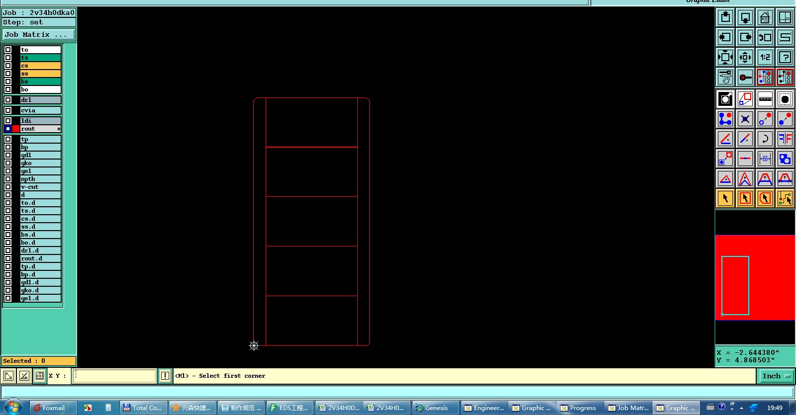Image resolution: width=796 pixels, height=415 pixels.
Task: Click the Windows Start orb
Action: [13, 407]
